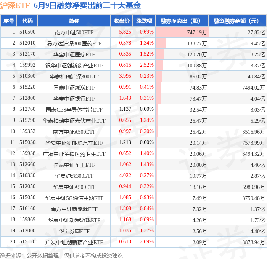Screen dimensions: 267x259
Task: Click the 序号 column header
Action: [8, 21]
